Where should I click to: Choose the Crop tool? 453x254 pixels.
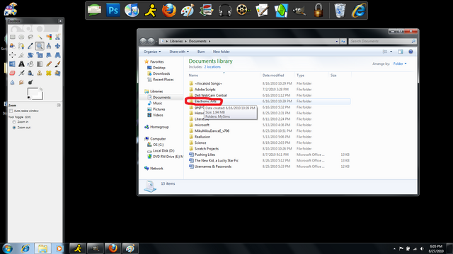pyautogui.click(x=21, y=55)
